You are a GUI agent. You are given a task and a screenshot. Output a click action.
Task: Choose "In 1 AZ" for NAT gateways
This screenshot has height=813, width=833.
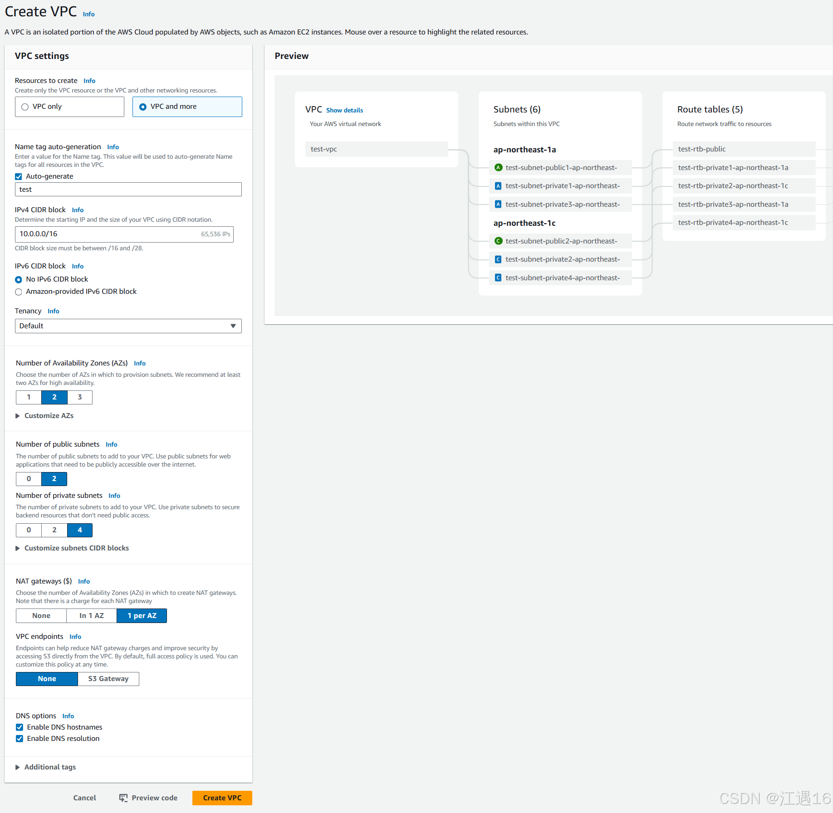pyautogui.click(x=91, y=615)
